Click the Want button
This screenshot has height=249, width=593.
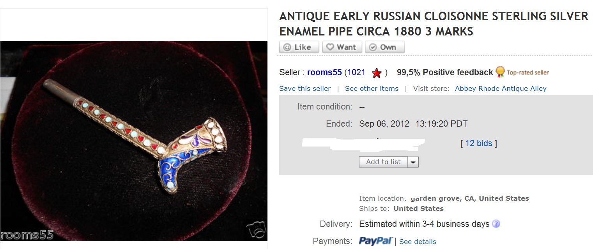(x=342, y=47)
